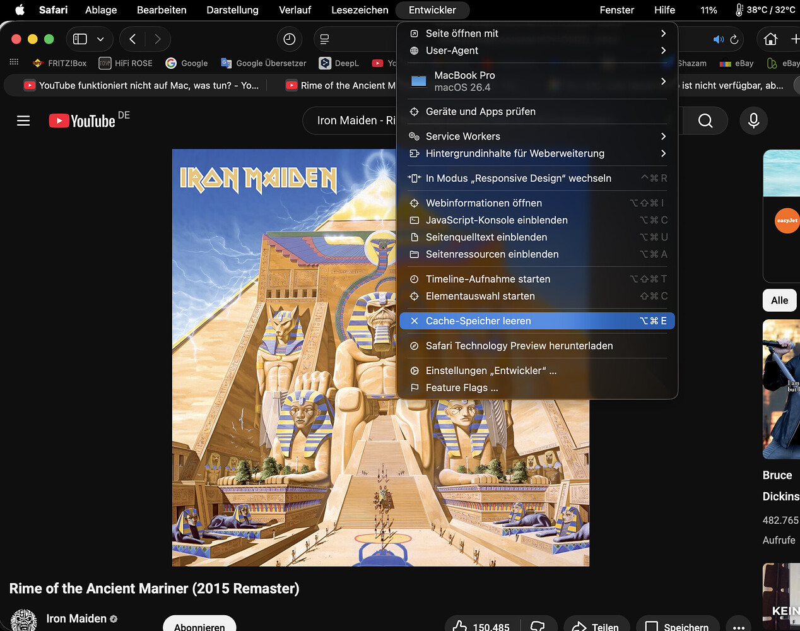
Task: Select 'Cache-Speicher leeren'
Action: tap(537, 321)
